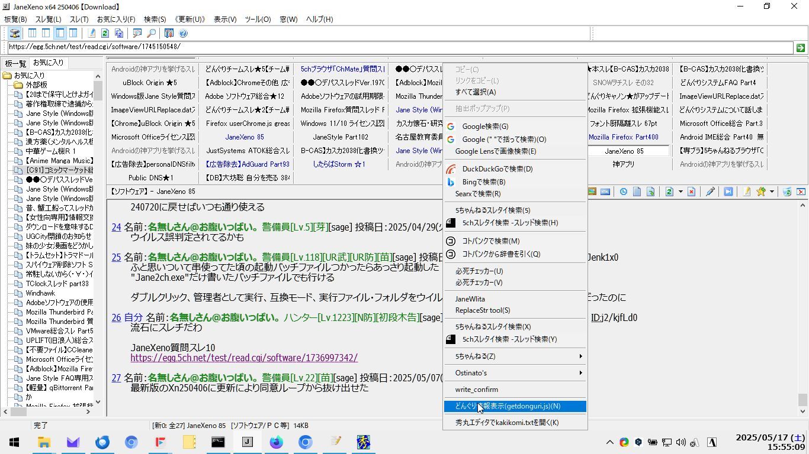Choose Bingで検索(B) from context menu
The width and height of the screenshot is (809, 454).
pos(515,182)
